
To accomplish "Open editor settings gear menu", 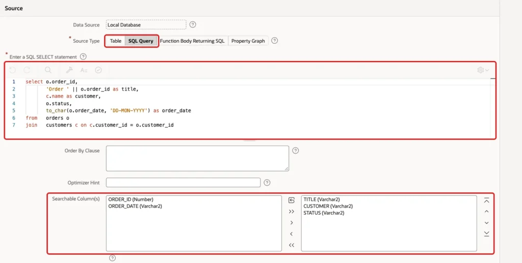I will click(x=483, y=70).
